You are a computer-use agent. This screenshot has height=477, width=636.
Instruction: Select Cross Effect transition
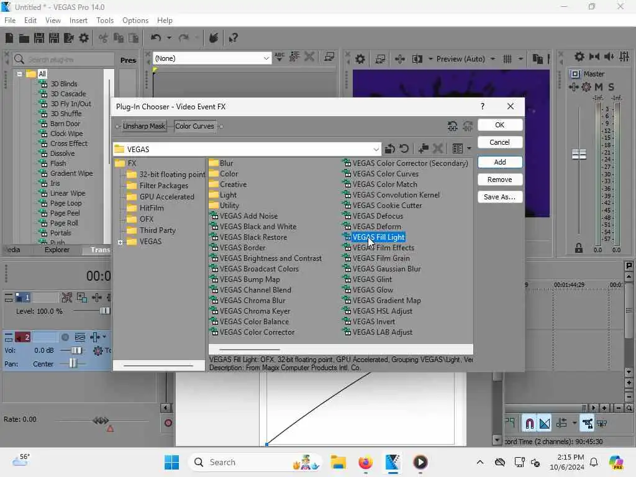tap(68, 143)
